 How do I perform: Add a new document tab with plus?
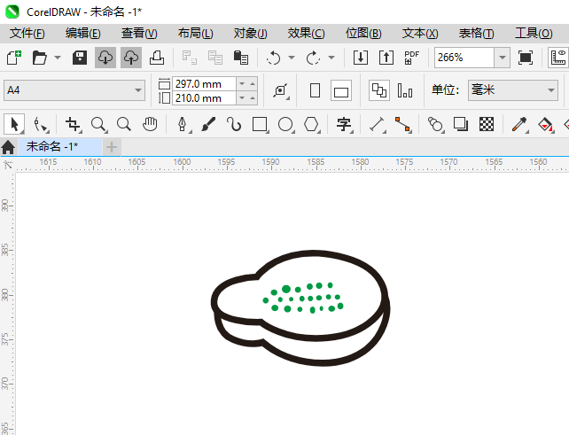[x=112, y=147]
